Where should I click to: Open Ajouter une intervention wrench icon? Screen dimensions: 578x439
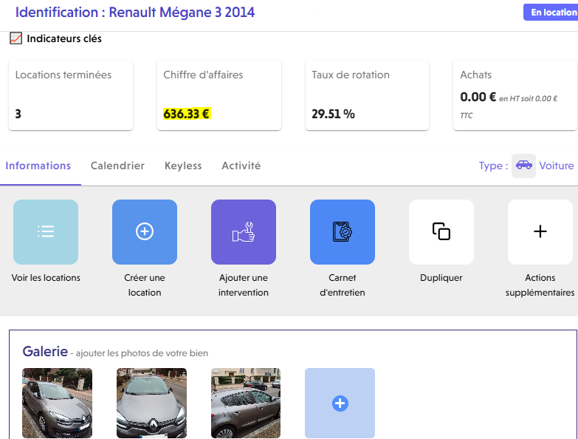coord(244,232)
